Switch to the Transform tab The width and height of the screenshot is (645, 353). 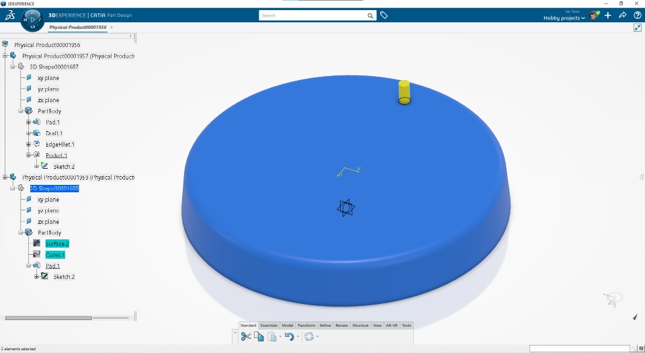tap(306, 325)
